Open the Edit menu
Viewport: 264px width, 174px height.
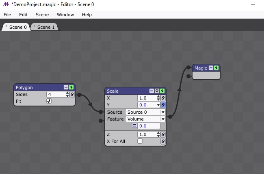point(23,15)
